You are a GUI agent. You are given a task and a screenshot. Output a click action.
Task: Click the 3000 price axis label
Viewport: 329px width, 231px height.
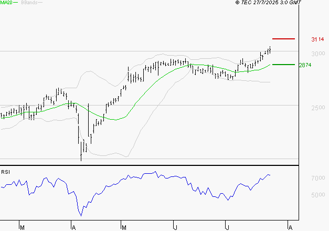317,54
